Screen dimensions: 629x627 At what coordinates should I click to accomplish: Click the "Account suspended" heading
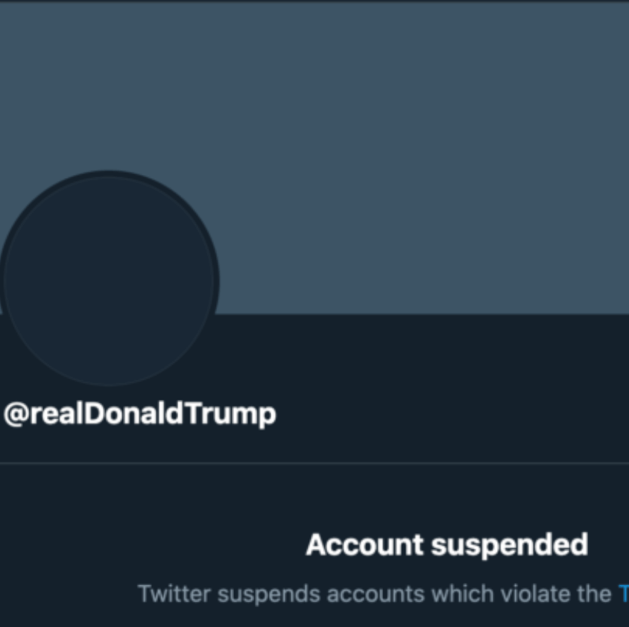(446, 545)
